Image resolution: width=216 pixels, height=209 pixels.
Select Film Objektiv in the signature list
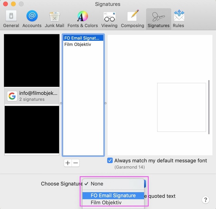[x=78, y=44]
